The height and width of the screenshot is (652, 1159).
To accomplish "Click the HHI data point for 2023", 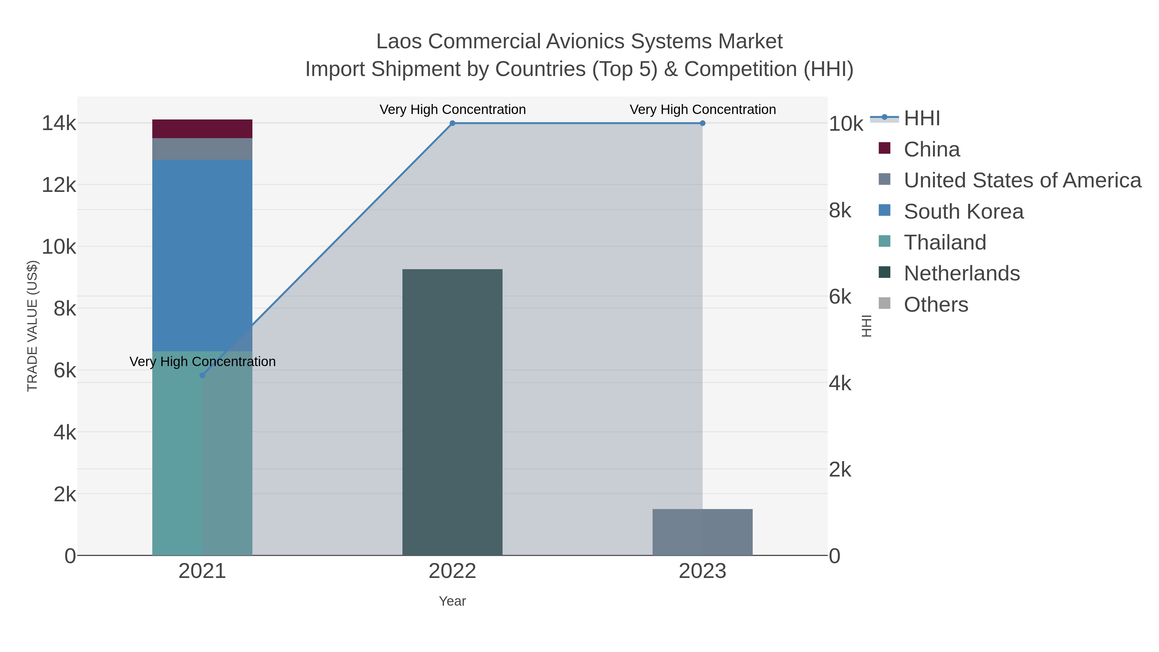I will (702, 123).
